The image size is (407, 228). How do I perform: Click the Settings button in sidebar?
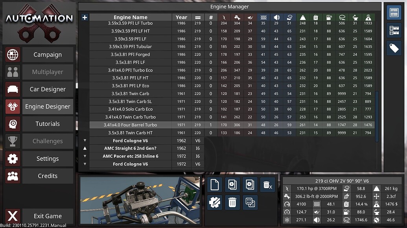click(47, 158)
